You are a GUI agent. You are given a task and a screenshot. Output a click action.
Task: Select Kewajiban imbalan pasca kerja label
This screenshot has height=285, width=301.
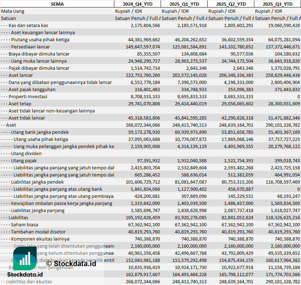point(61,203)
